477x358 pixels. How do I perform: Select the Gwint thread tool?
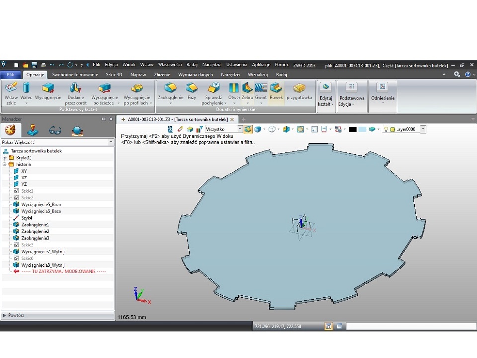(x=261, y=91)
